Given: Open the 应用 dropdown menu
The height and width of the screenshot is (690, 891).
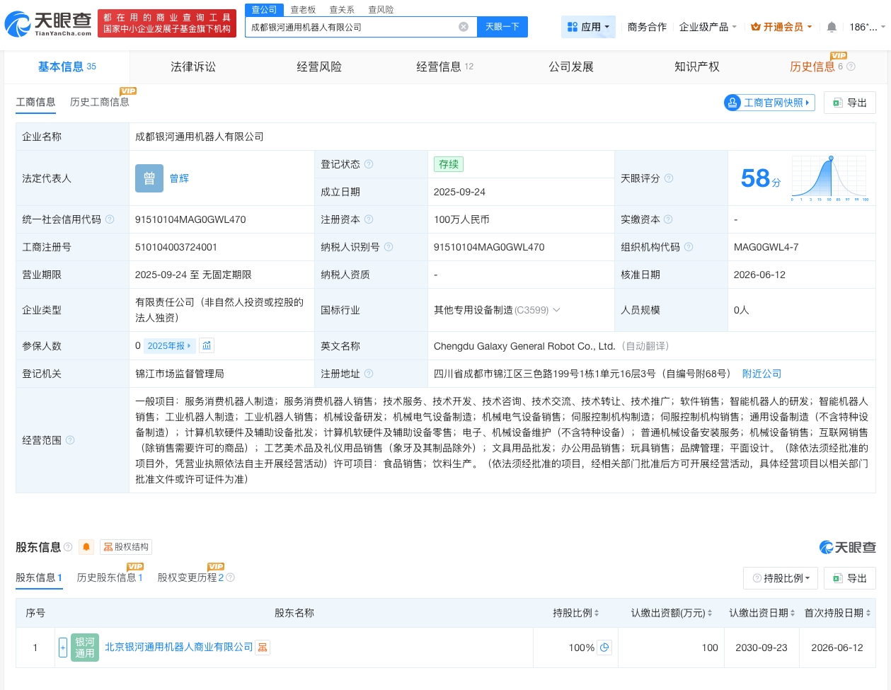Looking at the screenshot, I should coord(588,27).
